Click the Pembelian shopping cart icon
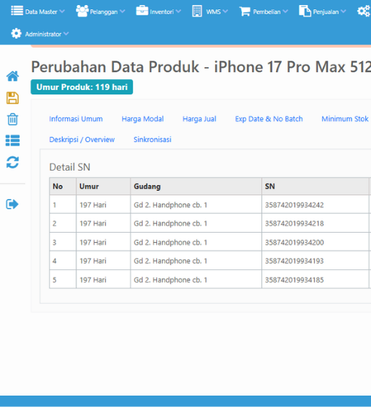 [x=245, y=11]
